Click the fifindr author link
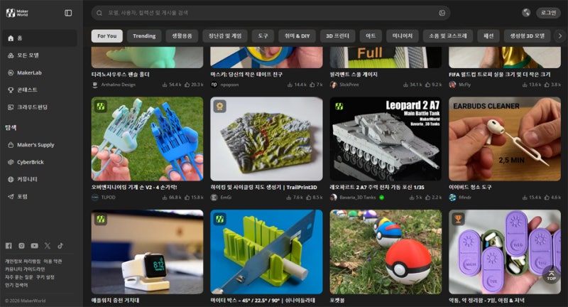568x307 pixels. (x=465, y=198)
